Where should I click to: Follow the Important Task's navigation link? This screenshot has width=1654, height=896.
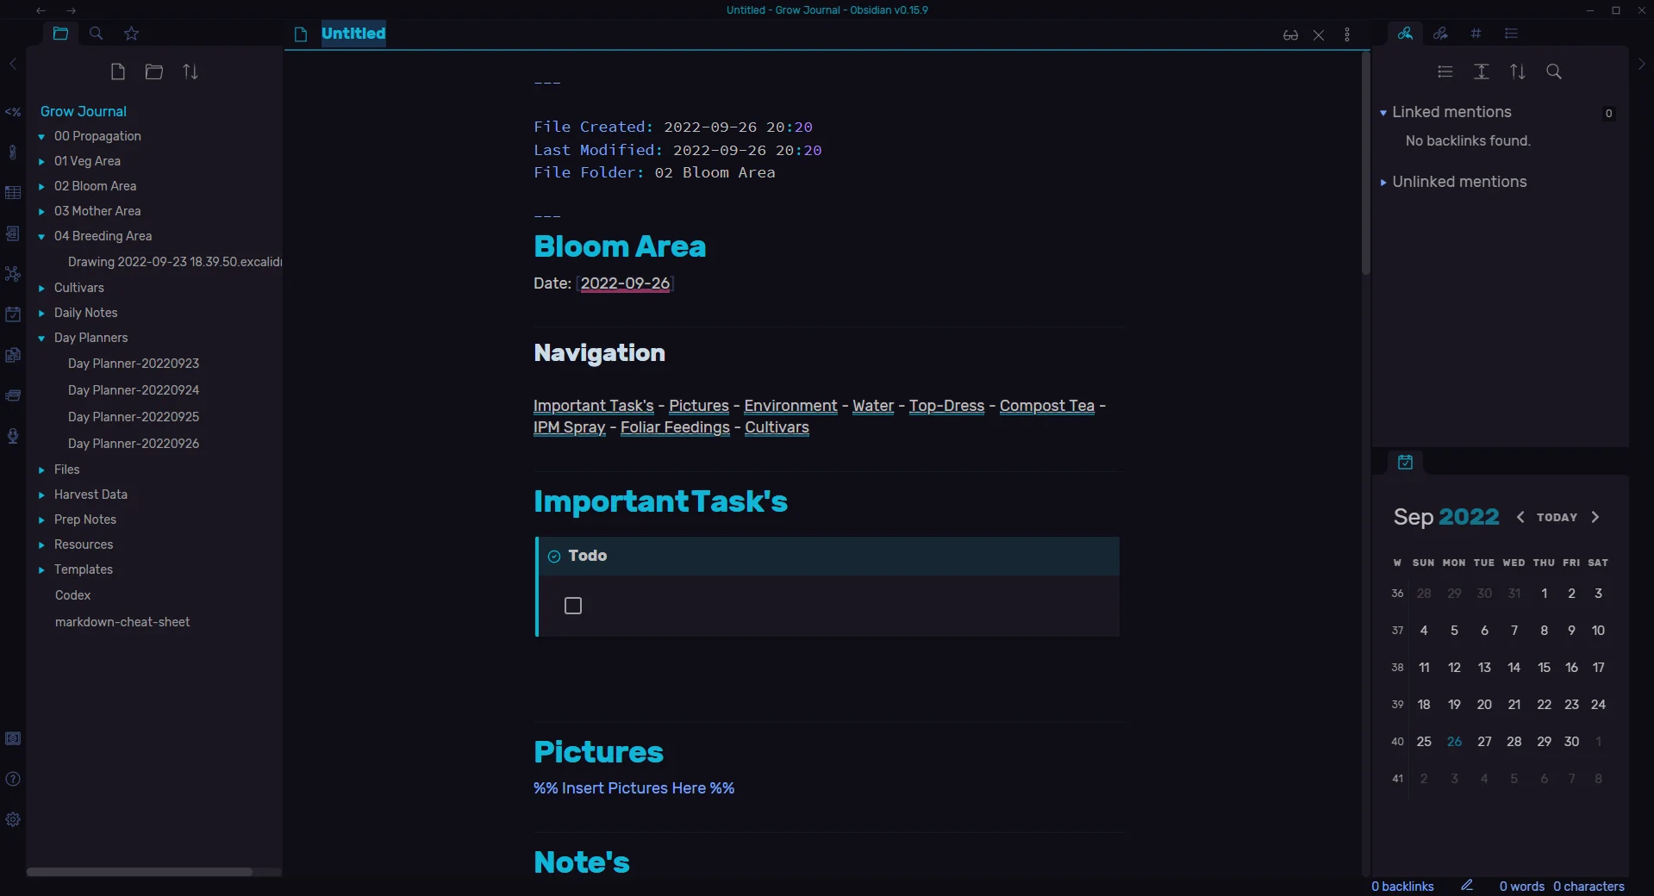point(594,406)
